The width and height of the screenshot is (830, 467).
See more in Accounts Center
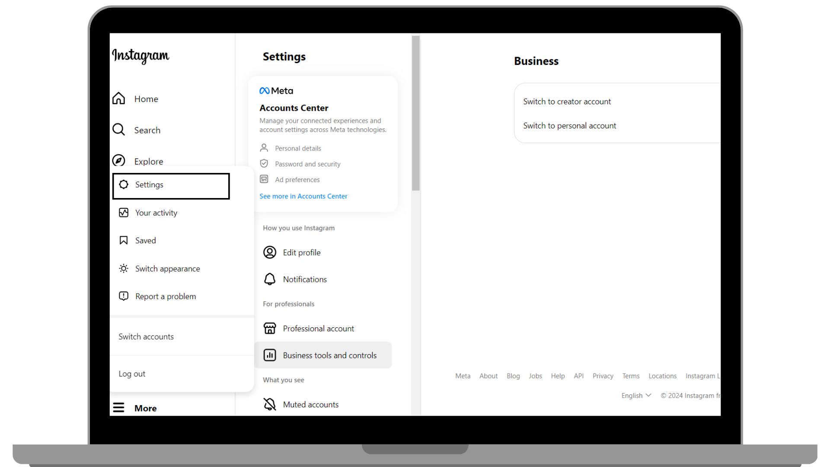(303, 196)
